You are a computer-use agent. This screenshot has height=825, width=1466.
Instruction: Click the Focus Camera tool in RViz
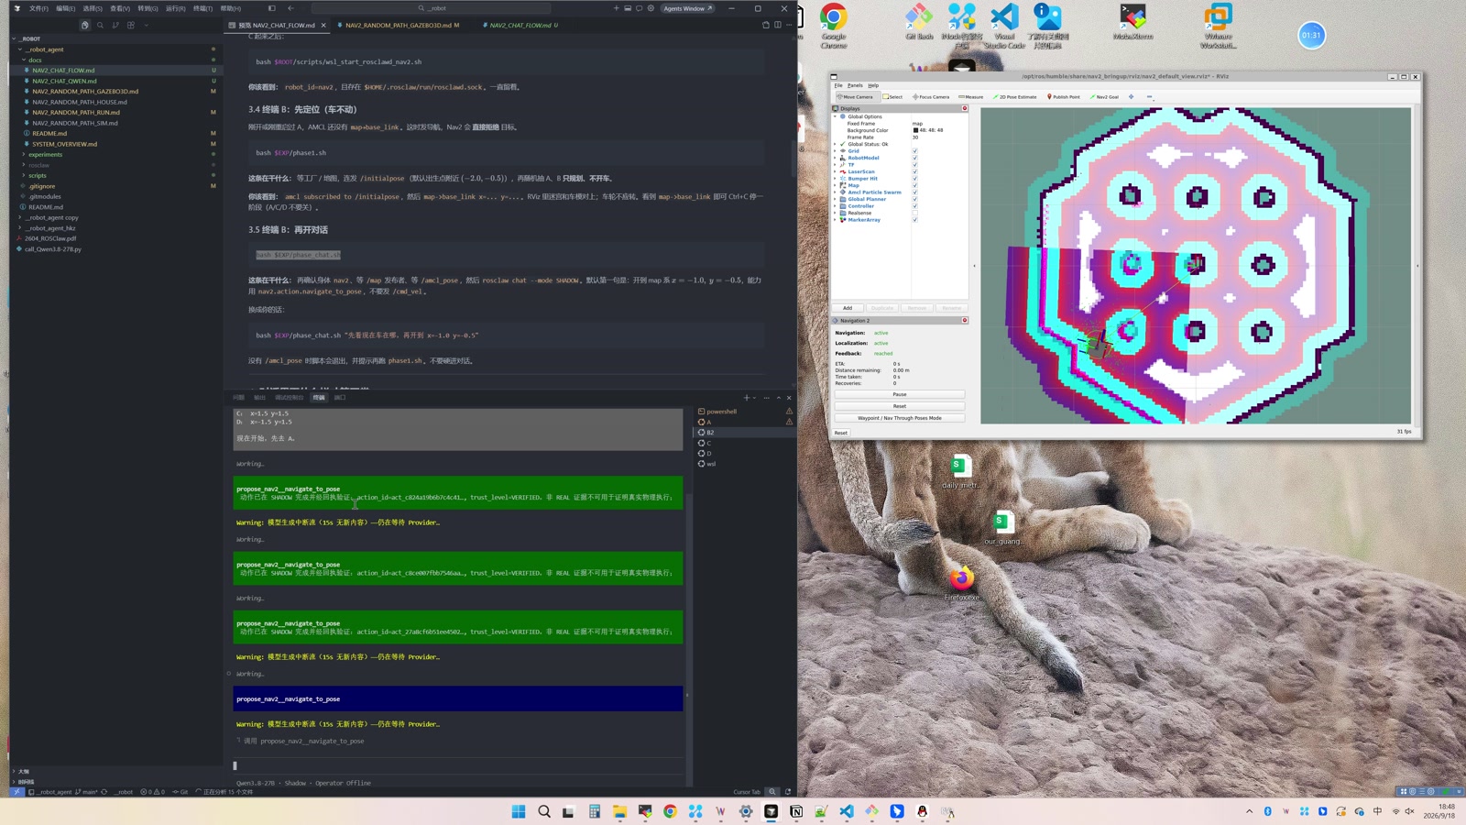[x=931, y=97]
